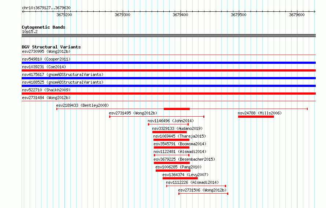Viewport: 326px width, 208px height.
Task: Click the 3679600 ruler position
Action: click(x=297, y=15)
